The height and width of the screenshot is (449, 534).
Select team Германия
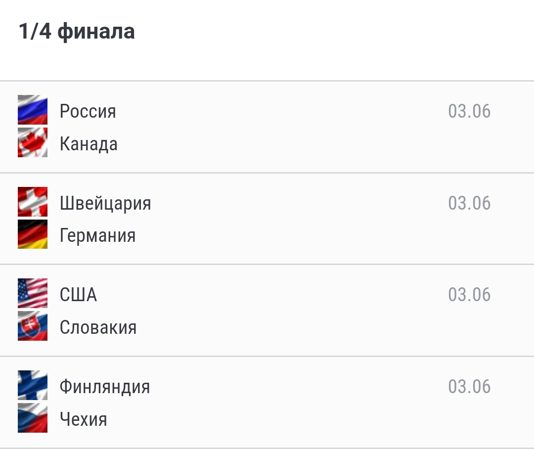tap(98, 236)
